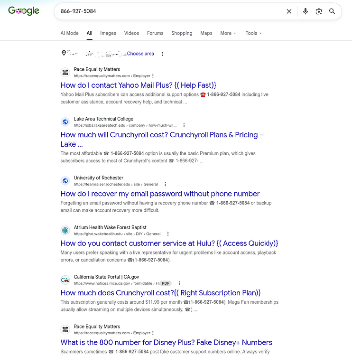
Task: Open the Hulu customer service result link
Action: (169, 243)
